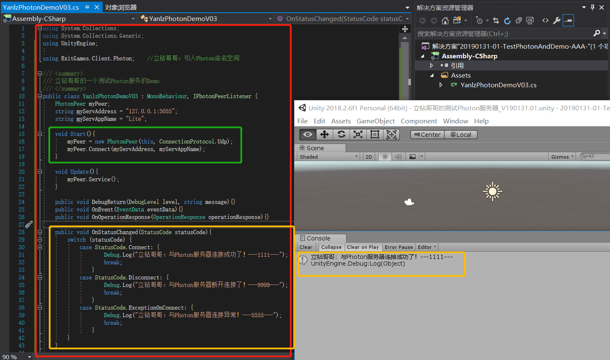The width and height of the screenshot is (610, 360).
Task: Refresh the Solution Explorer
Action: click(507, 20)
